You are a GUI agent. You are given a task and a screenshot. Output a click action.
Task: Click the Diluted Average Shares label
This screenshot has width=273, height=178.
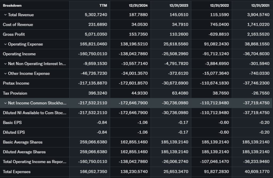[x=24, y=152]
